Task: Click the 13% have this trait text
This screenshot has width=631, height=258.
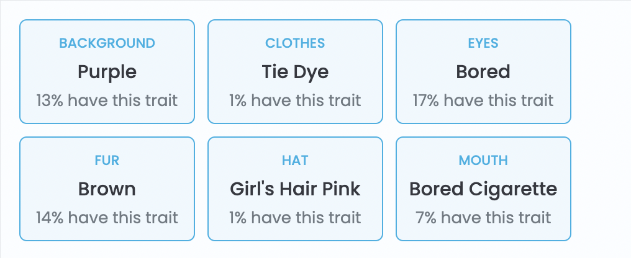Action: click(107, 100)
